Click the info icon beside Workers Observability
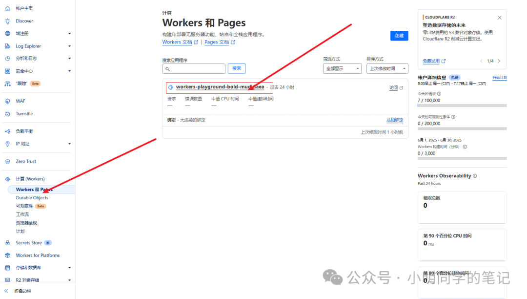527x299 pixels. pos(475,176)
